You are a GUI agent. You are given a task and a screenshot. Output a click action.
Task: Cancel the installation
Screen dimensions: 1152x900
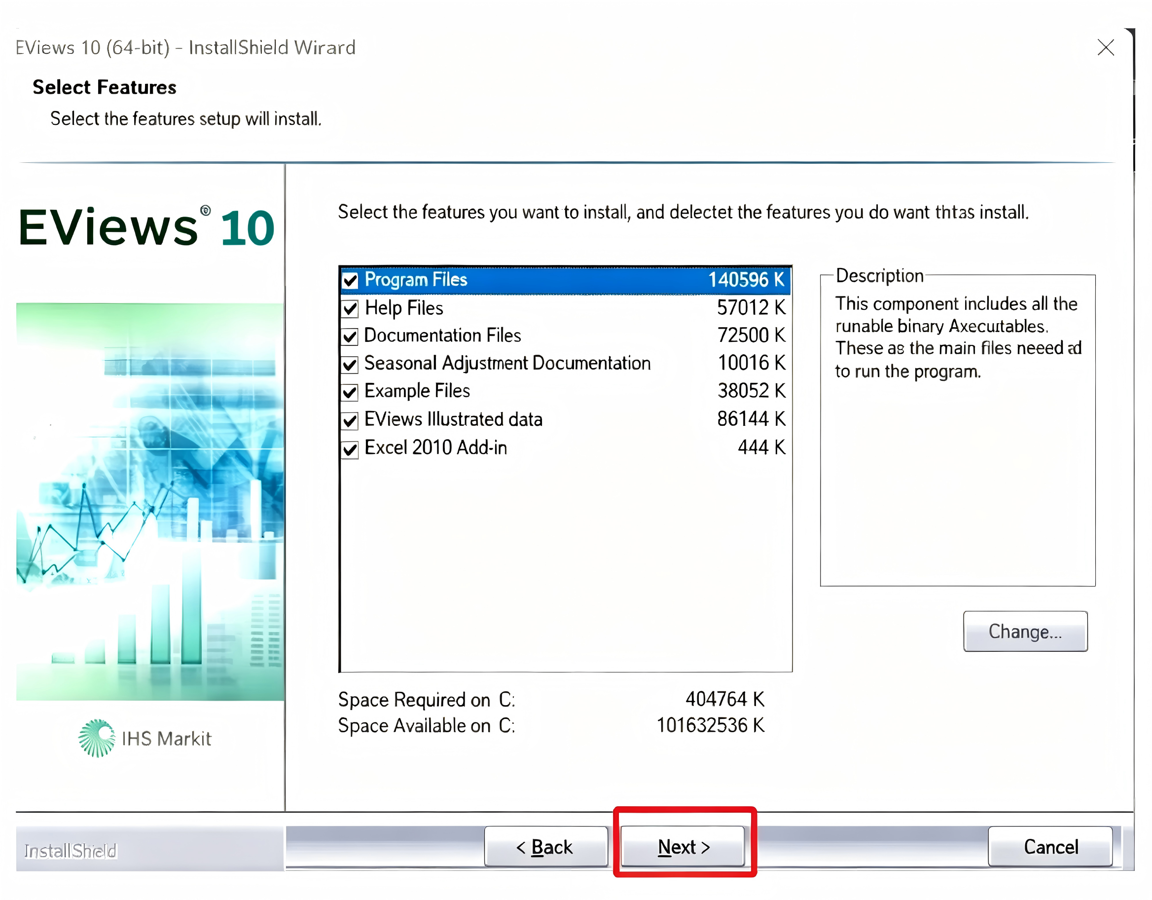[1050, 847]
